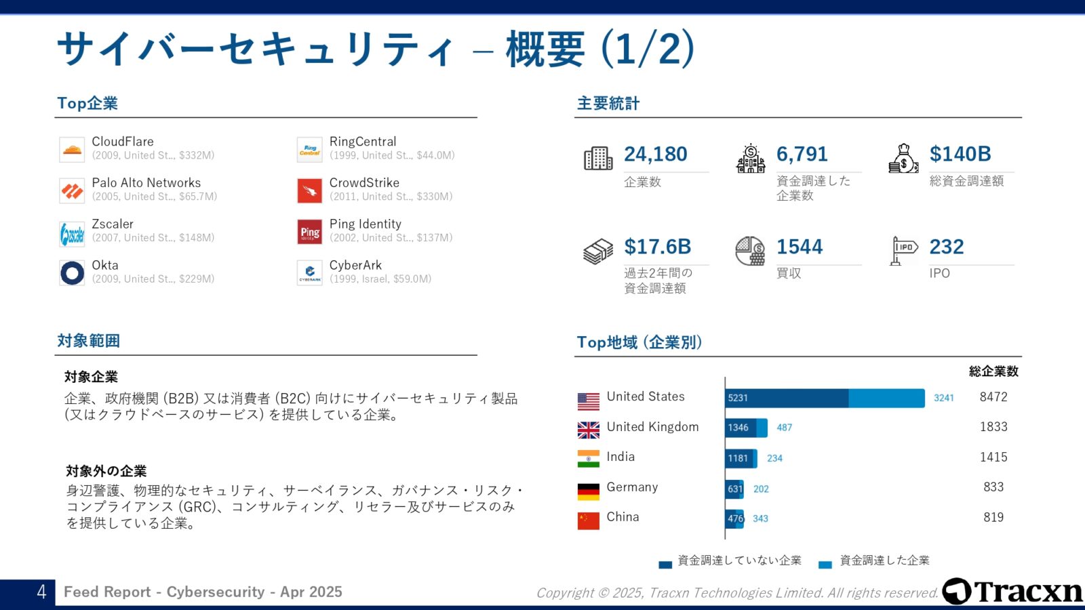Click the building icon beside 24,180

(x=598, y=158)
